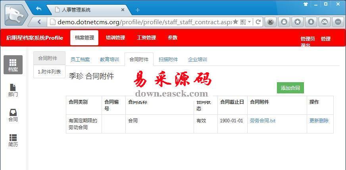Open the 简历 list sidebar icon
Image resolution: width=346 pixels, height=170 pixels.
tap(13, 141)
